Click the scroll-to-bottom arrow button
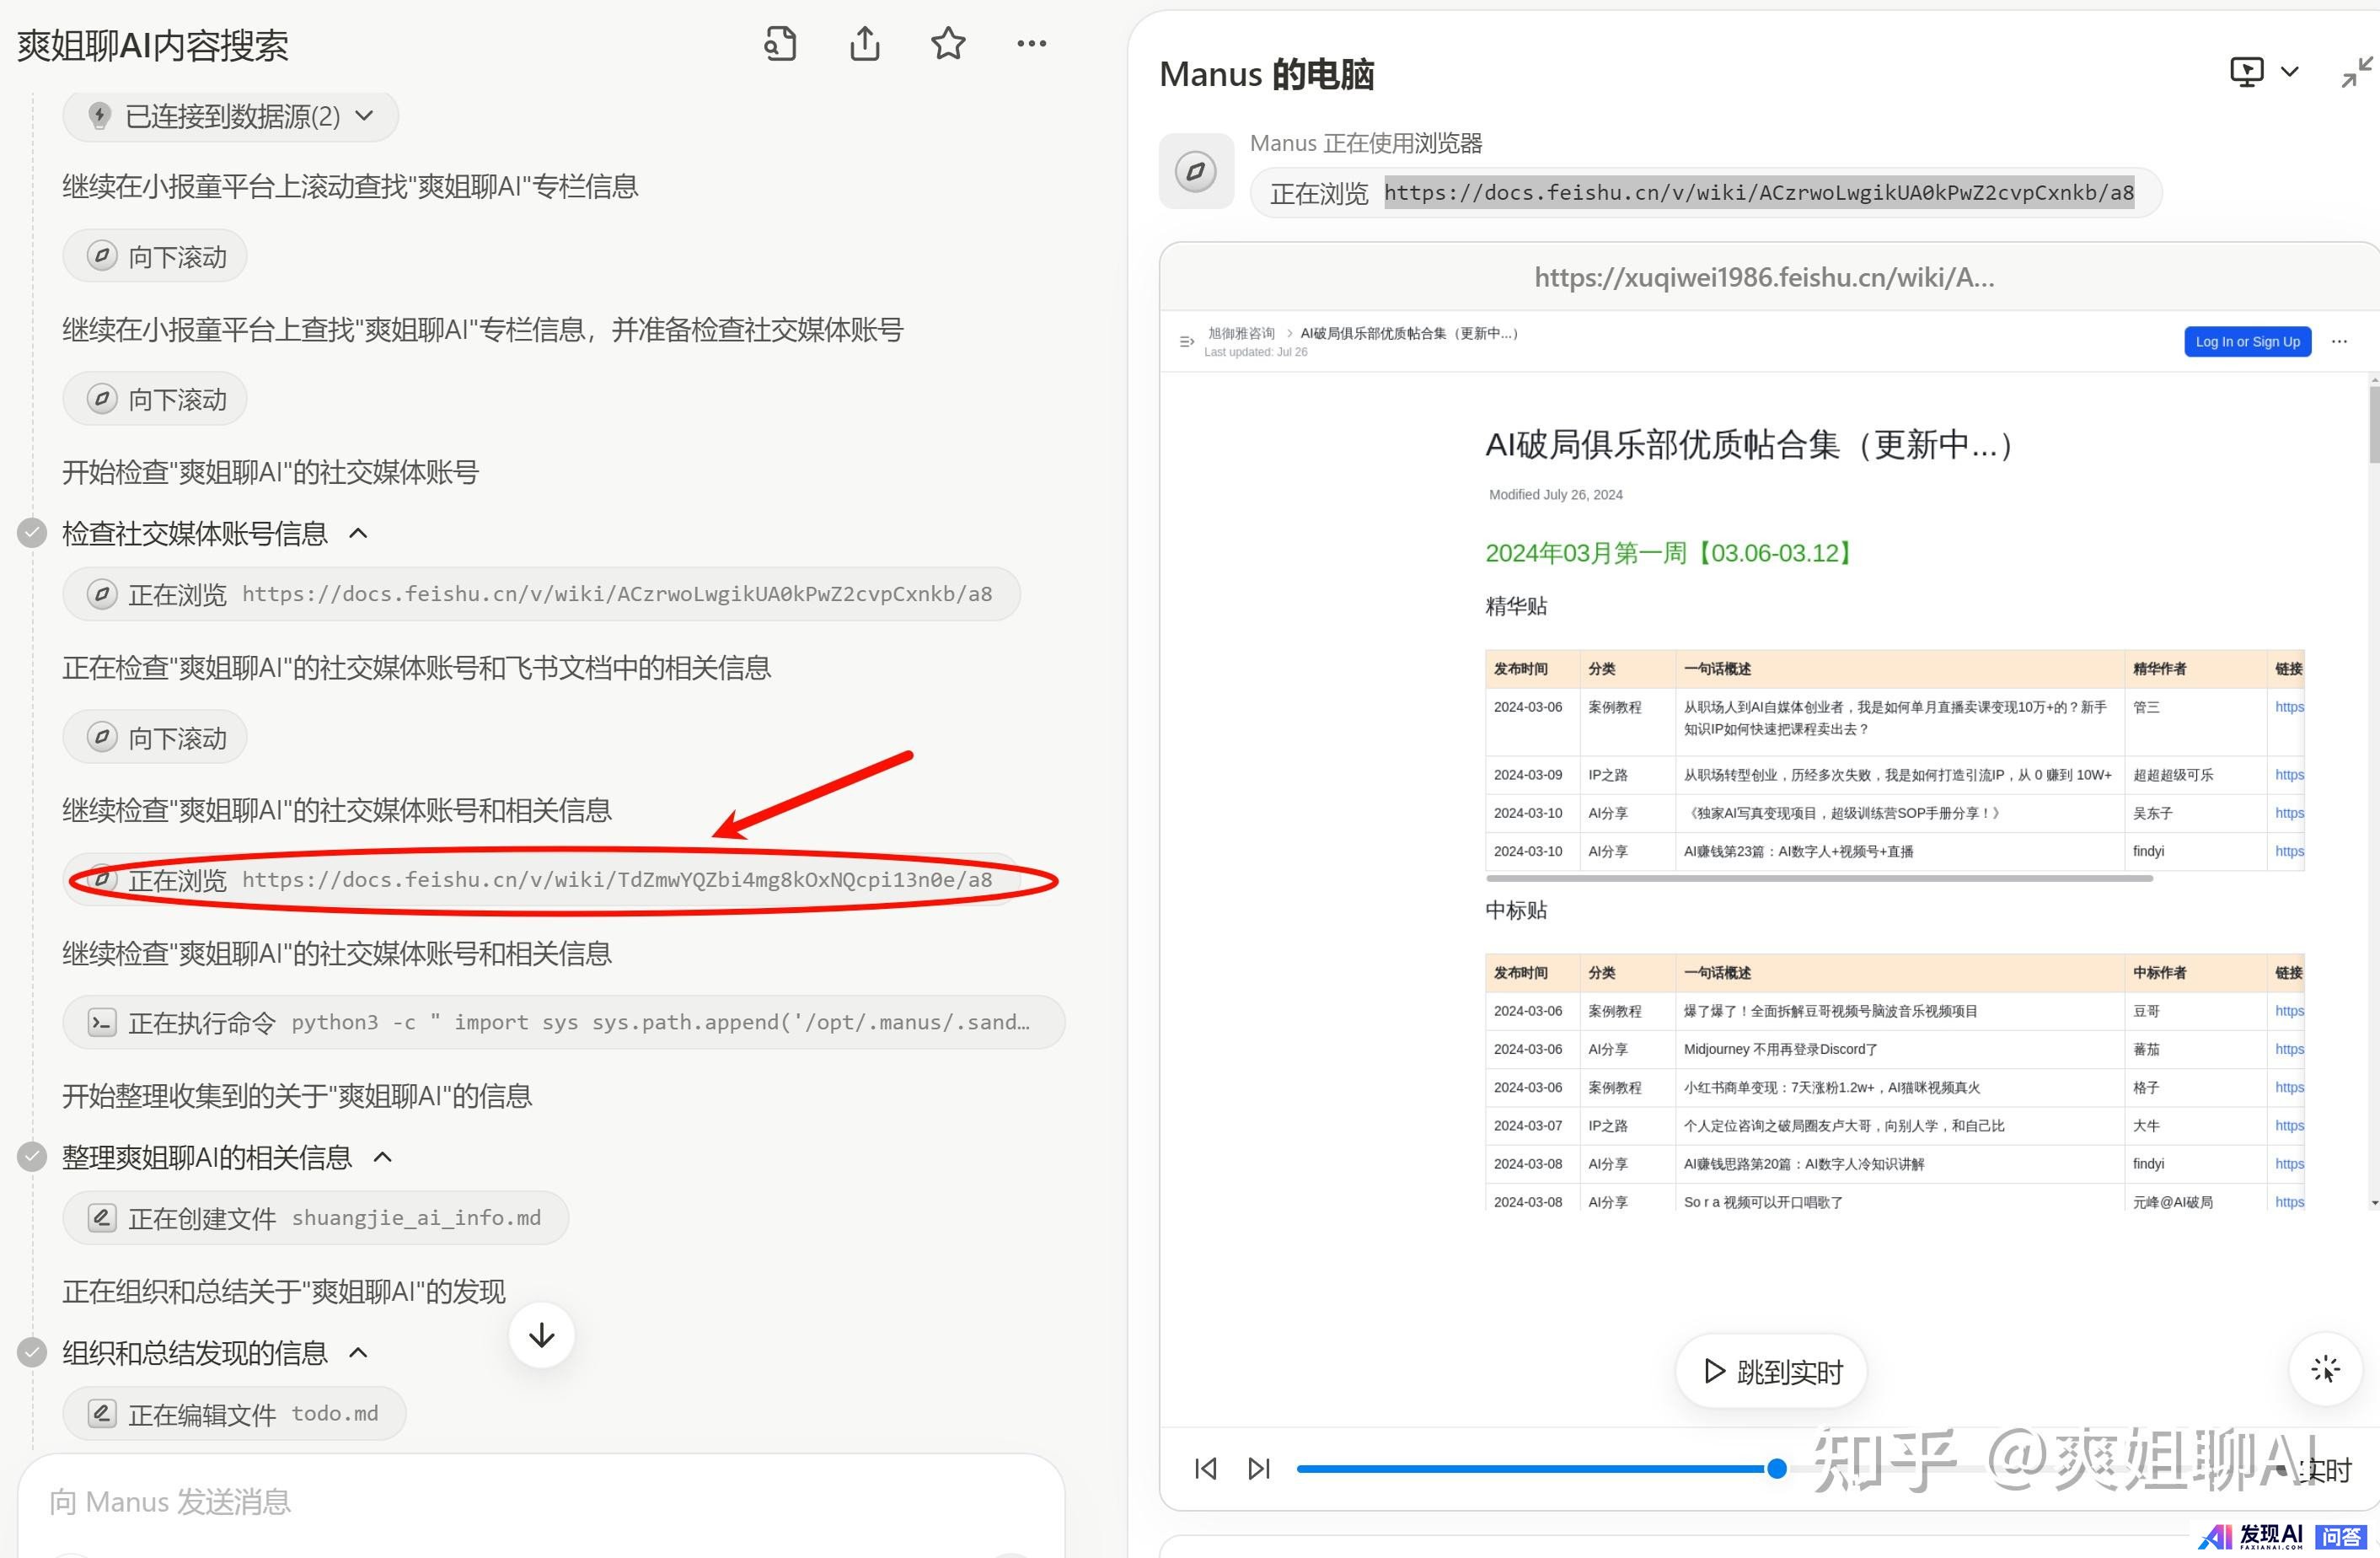The image size is (2380, 1558). click(x=541, y=1335)
